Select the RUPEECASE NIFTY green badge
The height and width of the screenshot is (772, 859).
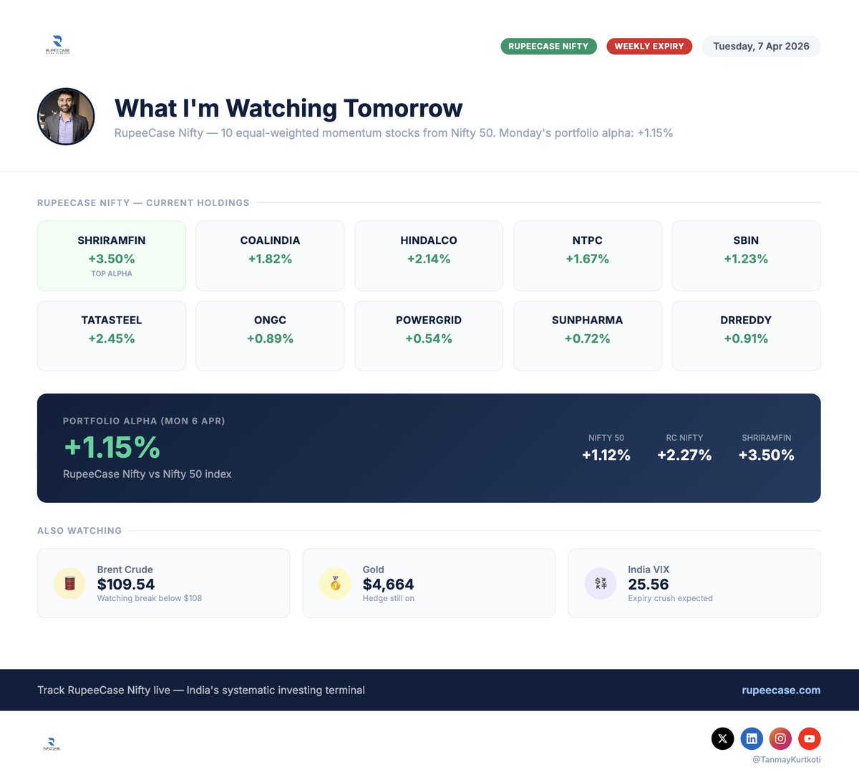(x=548, y=47)
